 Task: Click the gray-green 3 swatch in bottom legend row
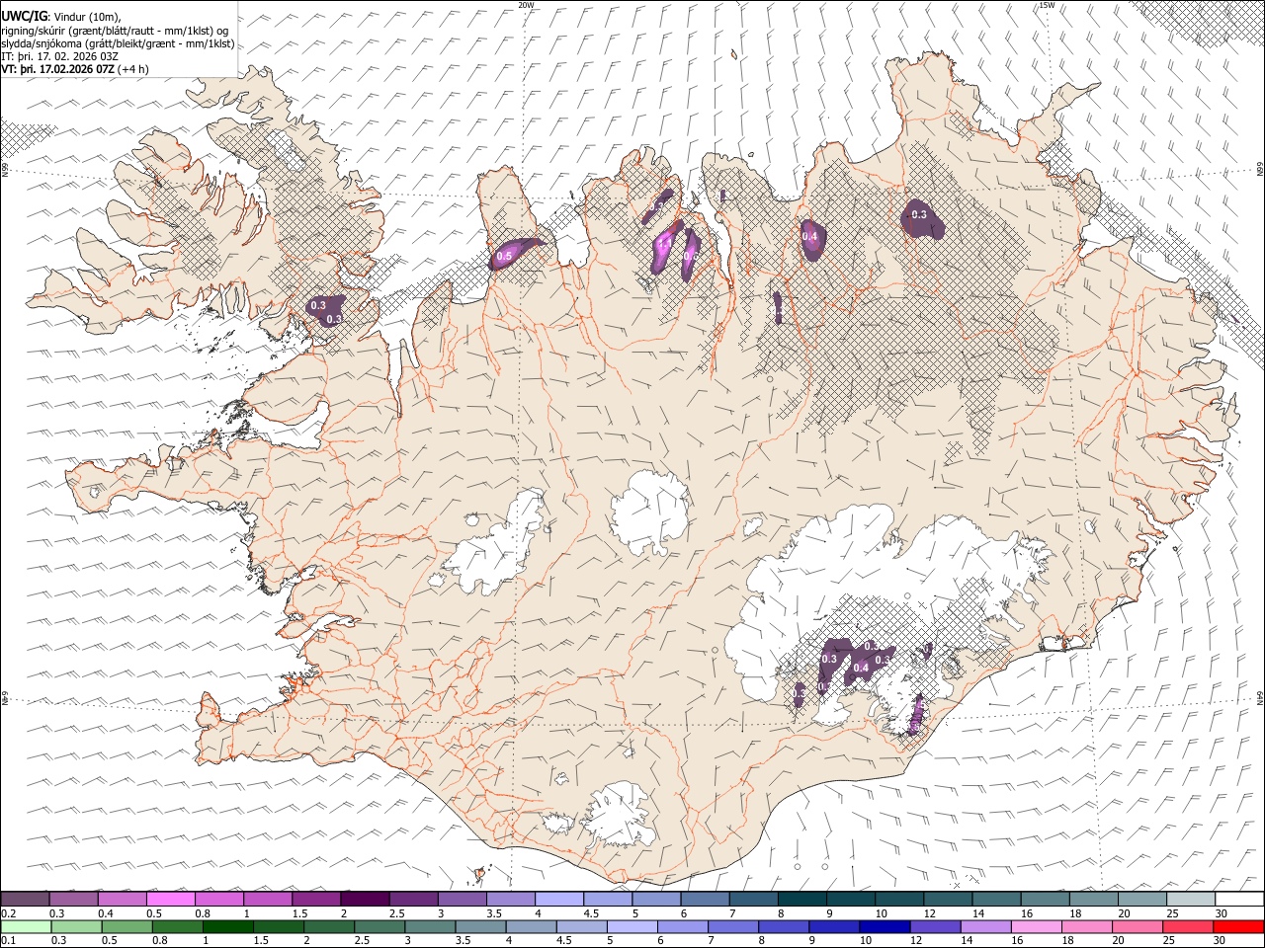(430, 926)
